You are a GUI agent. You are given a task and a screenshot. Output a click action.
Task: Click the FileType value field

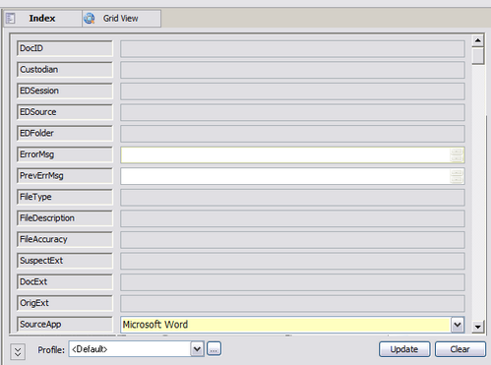pos(292,198)
